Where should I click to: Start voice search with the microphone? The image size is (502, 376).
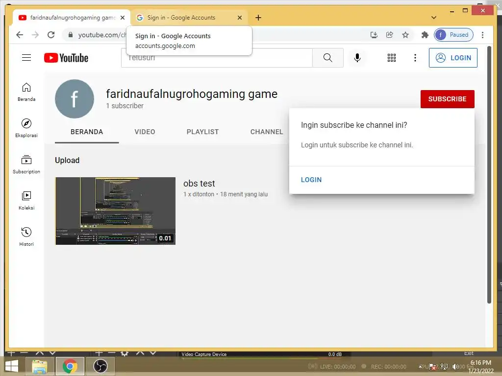point(357,58)
